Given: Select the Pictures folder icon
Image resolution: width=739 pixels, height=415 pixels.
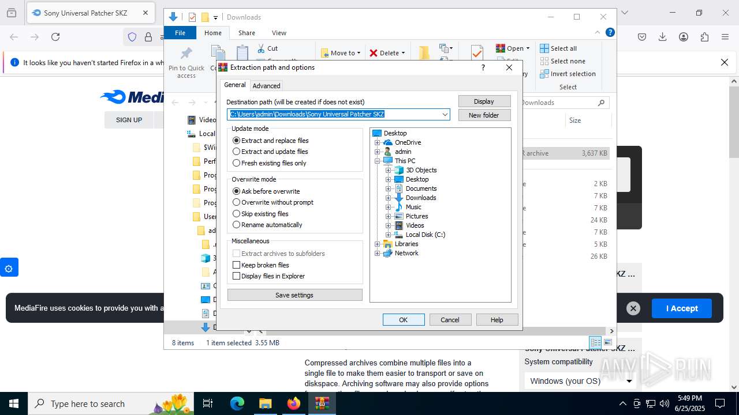Looking at the screenshot, I should (398, 216).
